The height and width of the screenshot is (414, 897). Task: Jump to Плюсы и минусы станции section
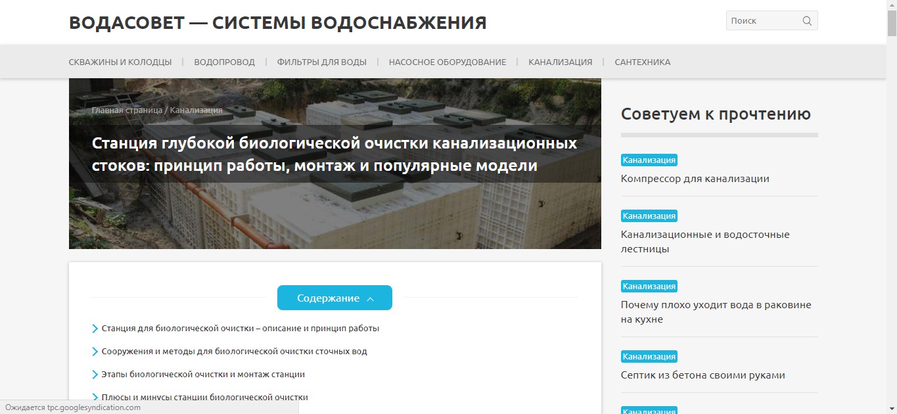tap(204, 397)
